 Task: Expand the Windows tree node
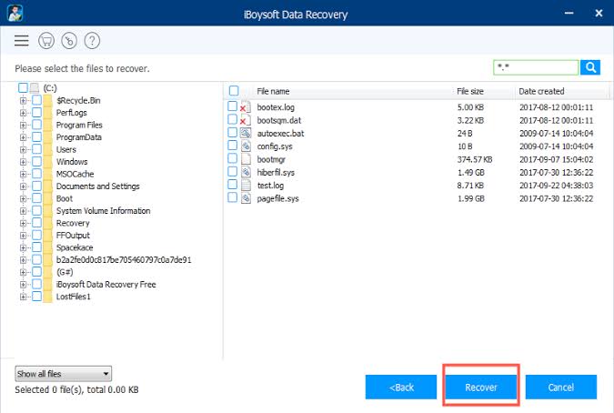23,162
